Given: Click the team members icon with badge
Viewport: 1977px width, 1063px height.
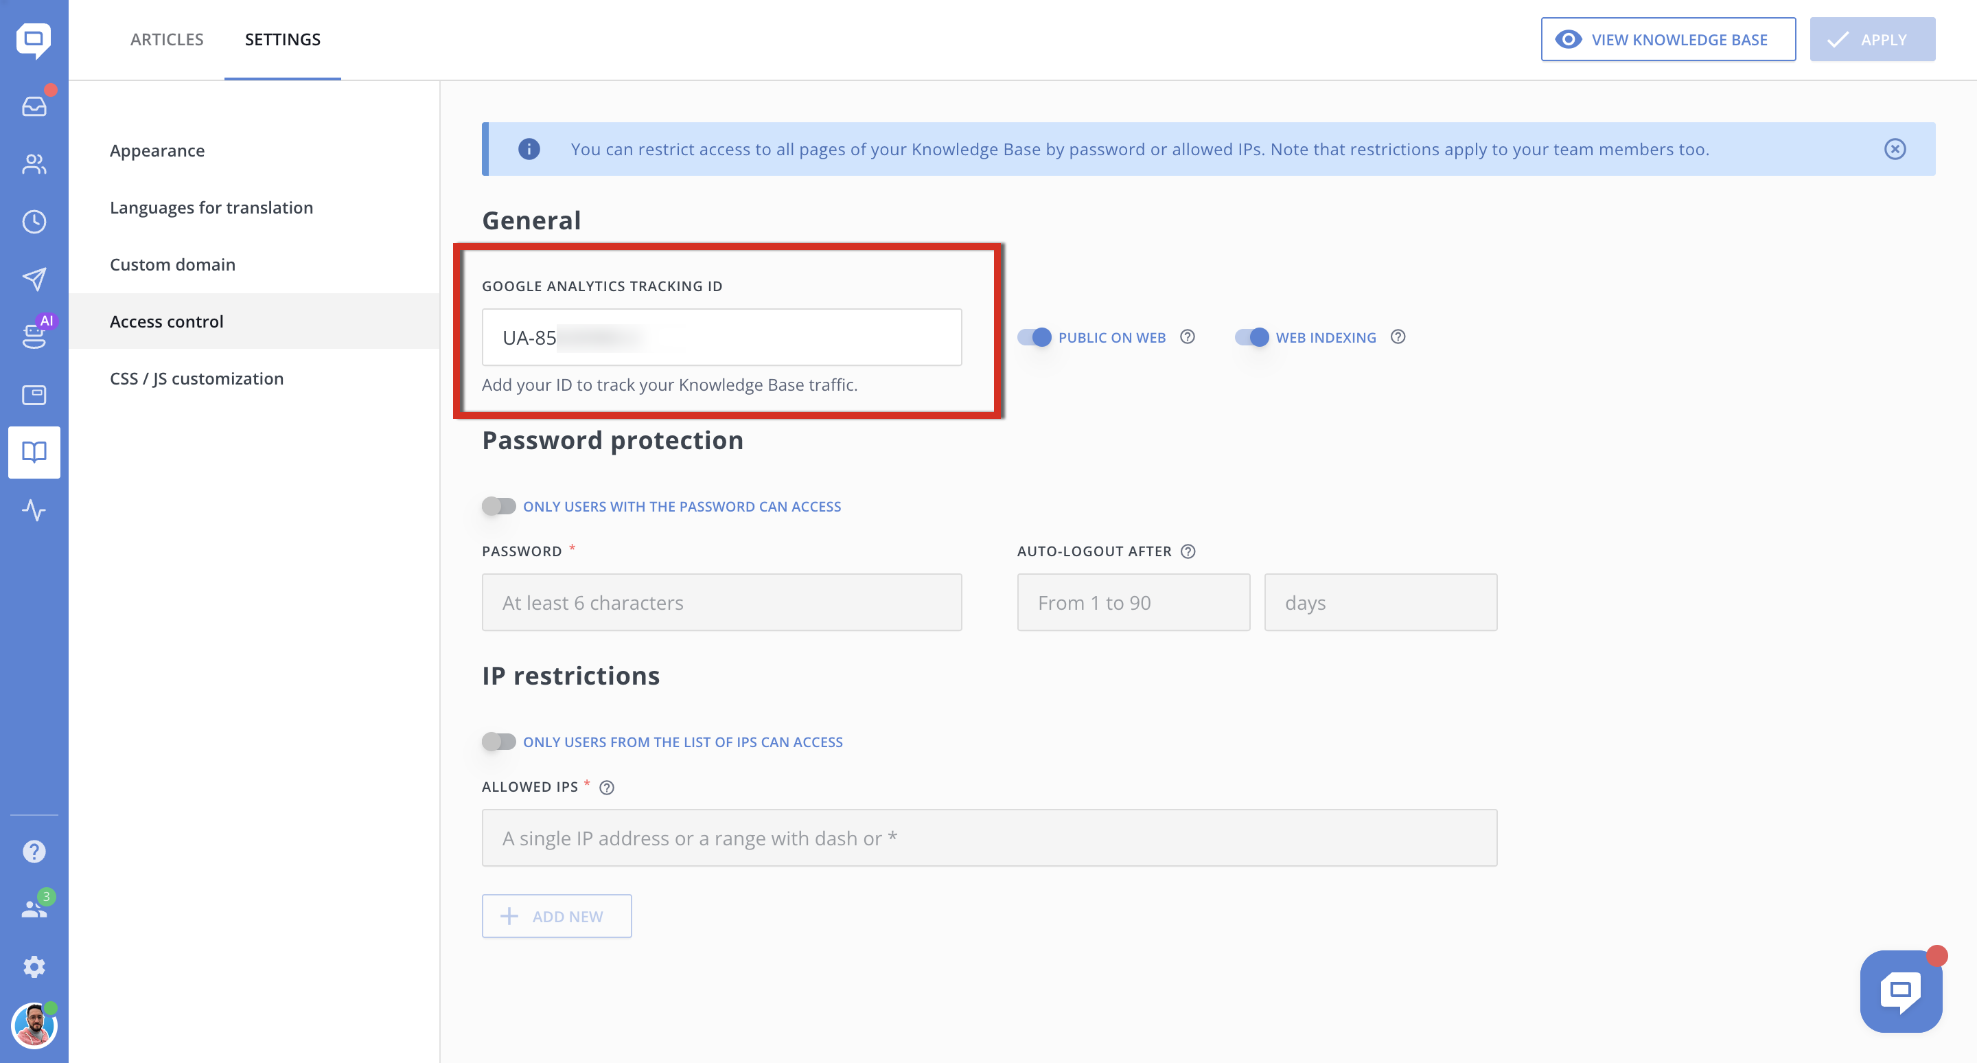Looking at the screenshot, I should [x=34, y=908].
